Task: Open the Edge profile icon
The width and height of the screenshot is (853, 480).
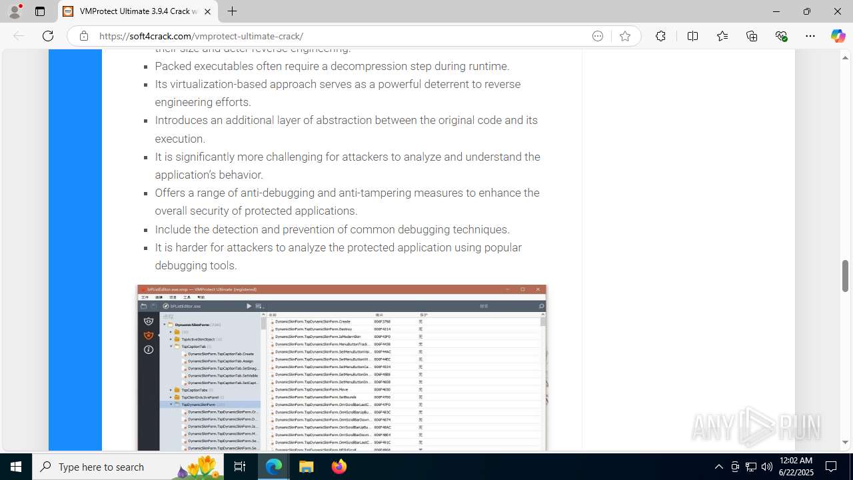Action: 15,11
